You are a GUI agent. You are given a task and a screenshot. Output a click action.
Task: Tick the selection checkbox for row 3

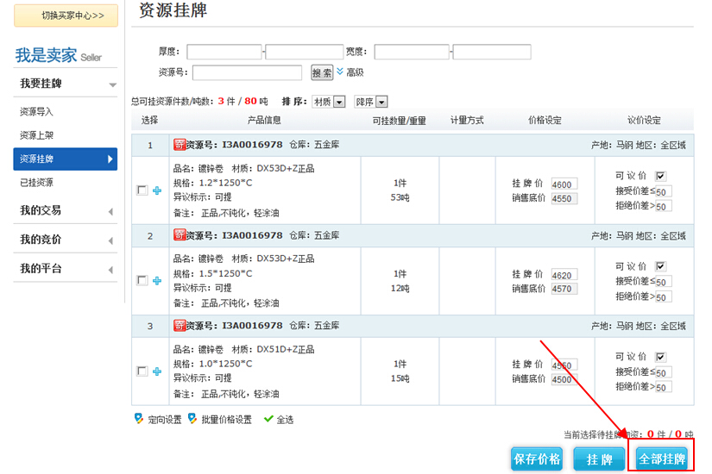tap(142, 371)
